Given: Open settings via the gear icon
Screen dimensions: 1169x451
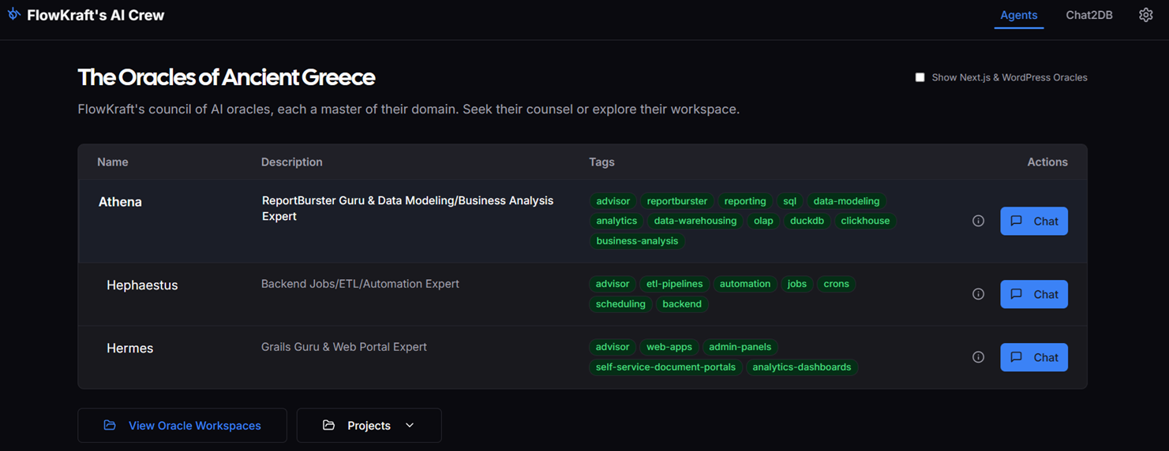Looking at the screenshot, I should coord(1145,15).
